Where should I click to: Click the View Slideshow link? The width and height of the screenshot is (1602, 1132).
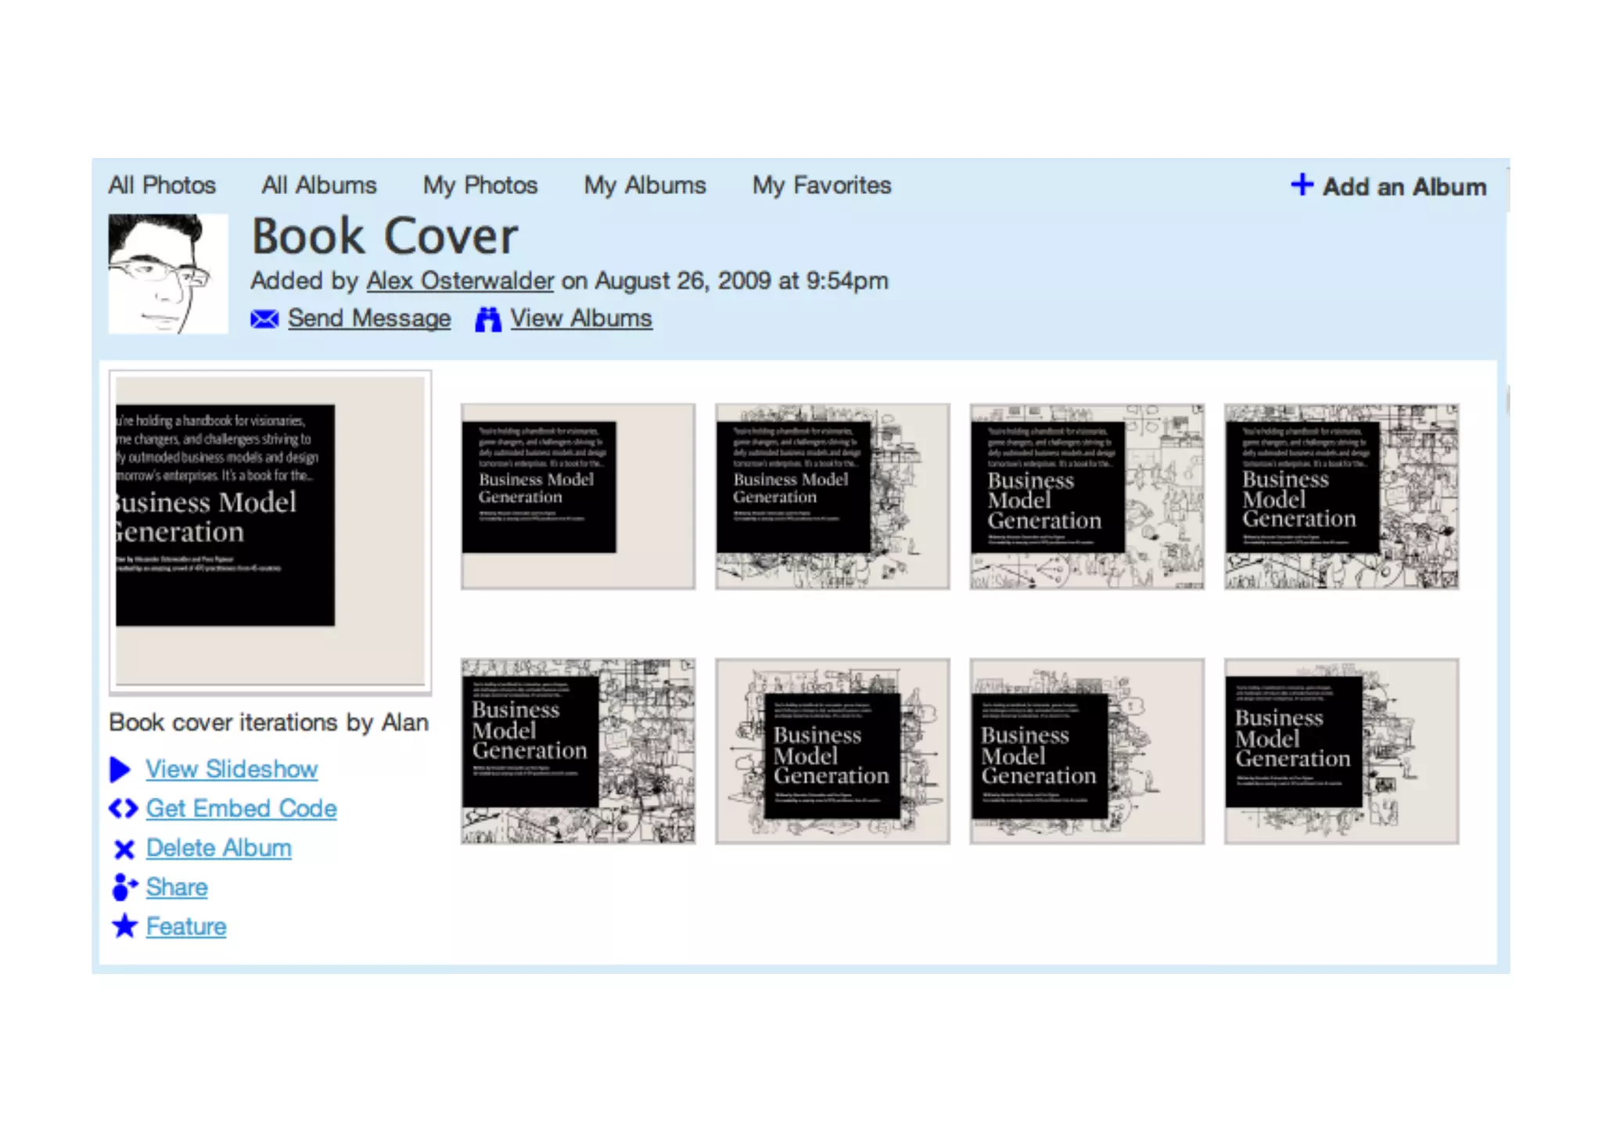(x=232, y=770)
